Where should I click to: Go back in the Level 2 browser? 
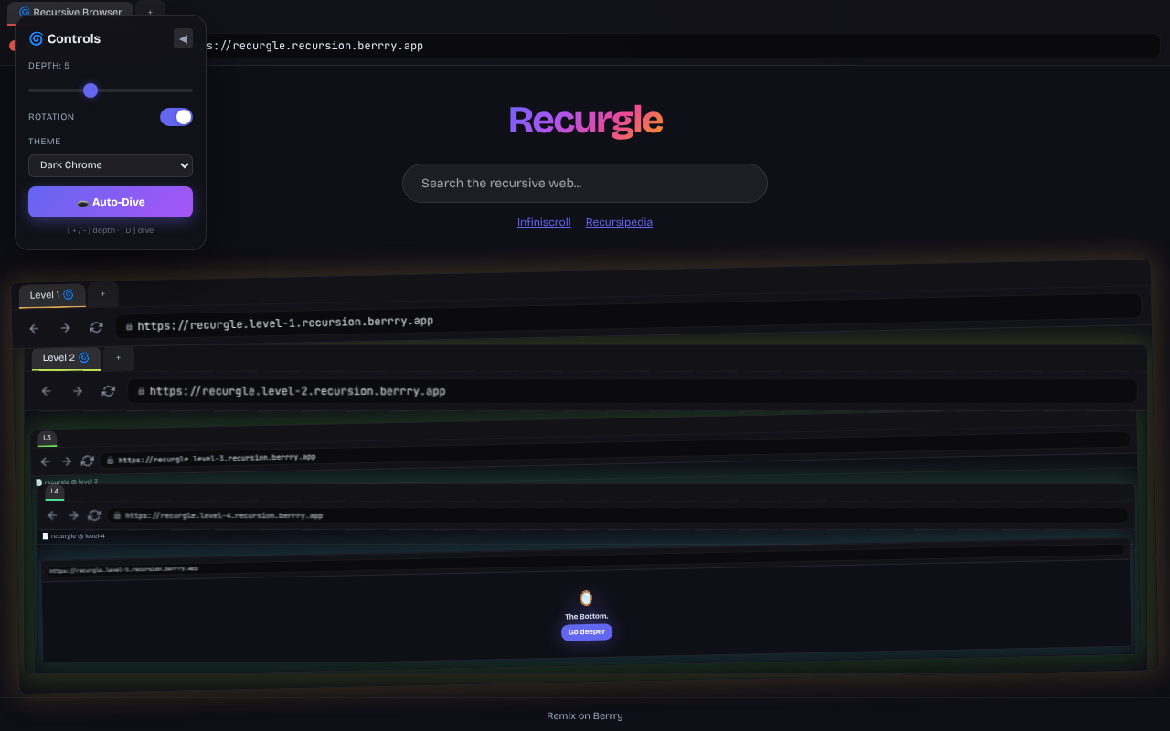(47, 391)
